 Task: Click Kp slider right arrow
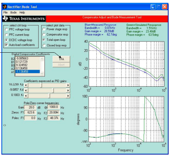[68, 85]
